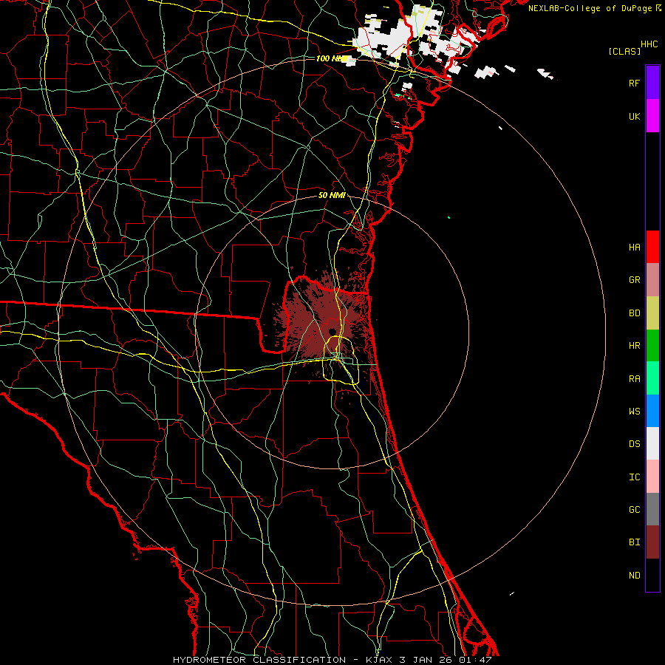Click the RA light-green legend swatch

click(652, 378)
